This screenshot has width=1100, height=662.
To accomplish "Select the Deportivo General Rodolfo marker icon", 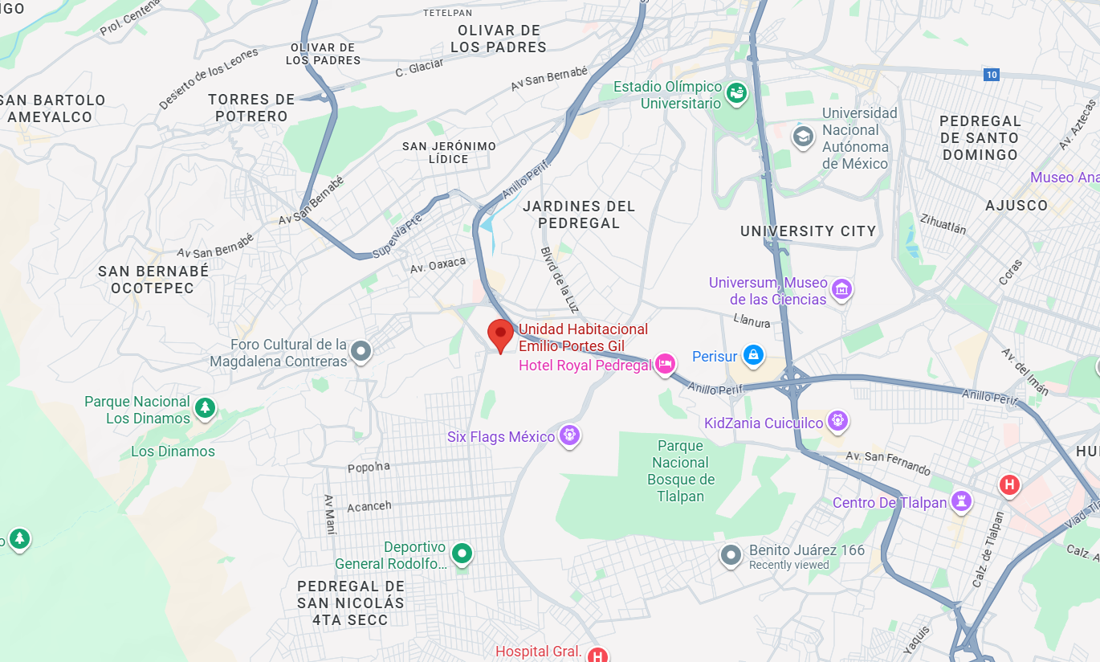I will (462, 554).
